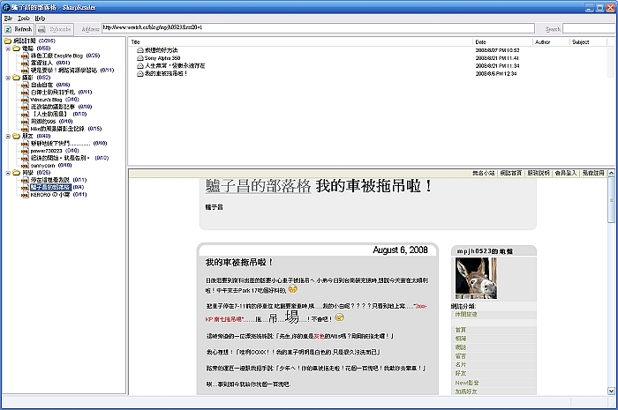Collapse the (0/26) feed group
This screenshot has height=410, width=618.
(8, 173)
